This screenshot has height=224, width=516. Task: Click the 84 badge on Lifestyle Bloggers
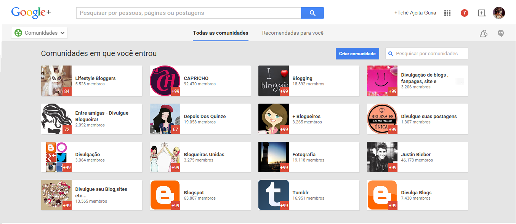tap(67, 91)
